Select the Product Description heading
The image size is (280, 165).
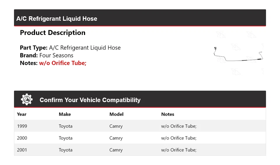click(52, 33)
